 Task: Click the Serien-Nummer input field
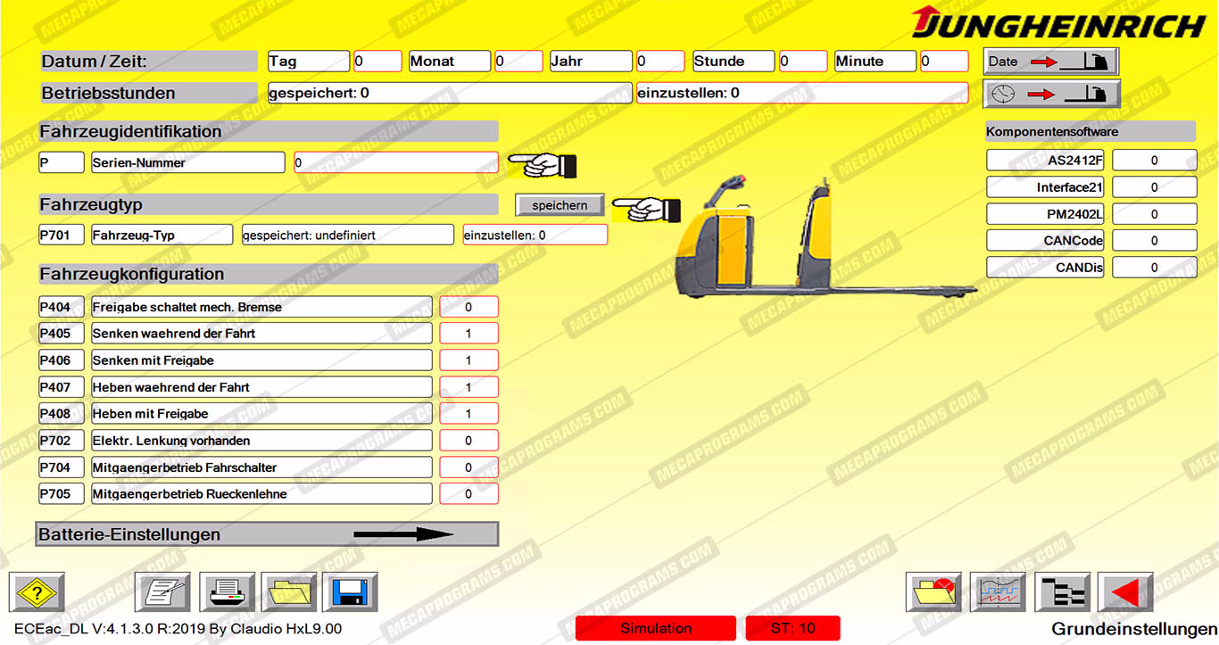tap(396, 163)
